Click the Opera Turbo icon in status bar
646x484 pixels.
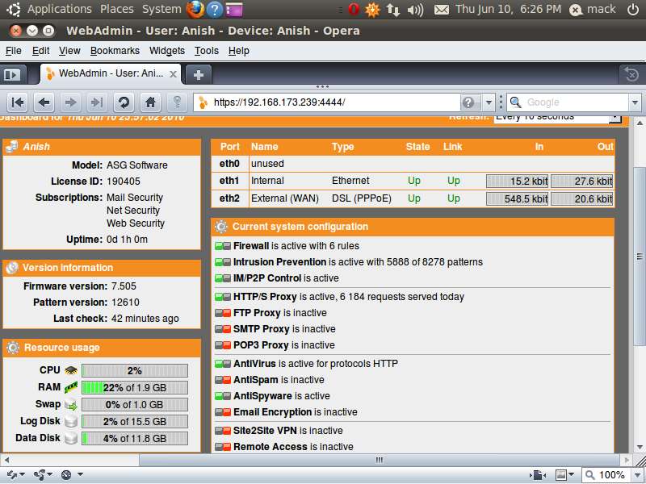click(66, 475)
